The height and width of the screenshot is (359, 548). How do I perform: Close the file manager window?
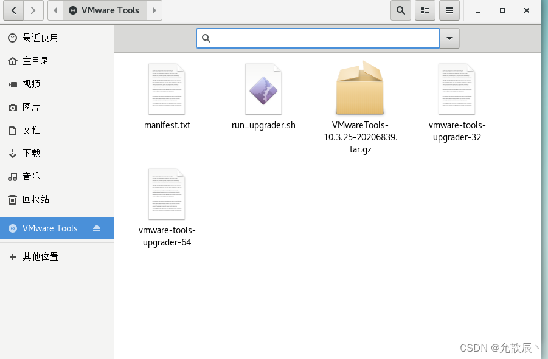(527, 10)
